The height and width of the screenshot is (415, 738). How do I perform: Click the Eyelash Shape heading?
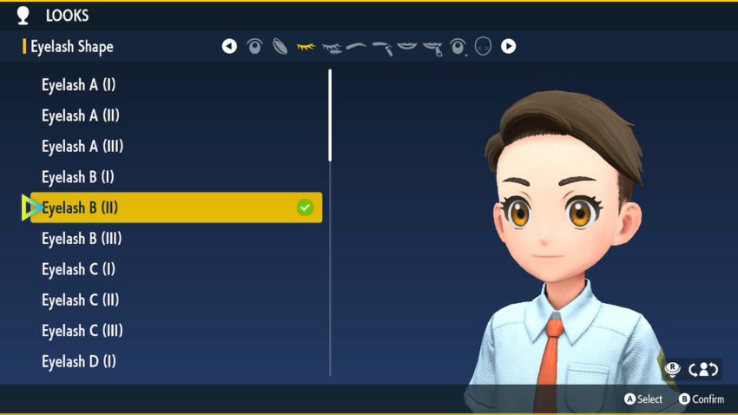click(72, 47)
